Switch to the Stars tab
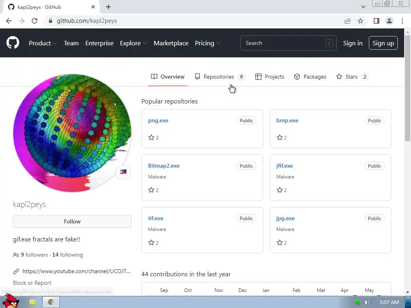 click(x=352, y=77)
